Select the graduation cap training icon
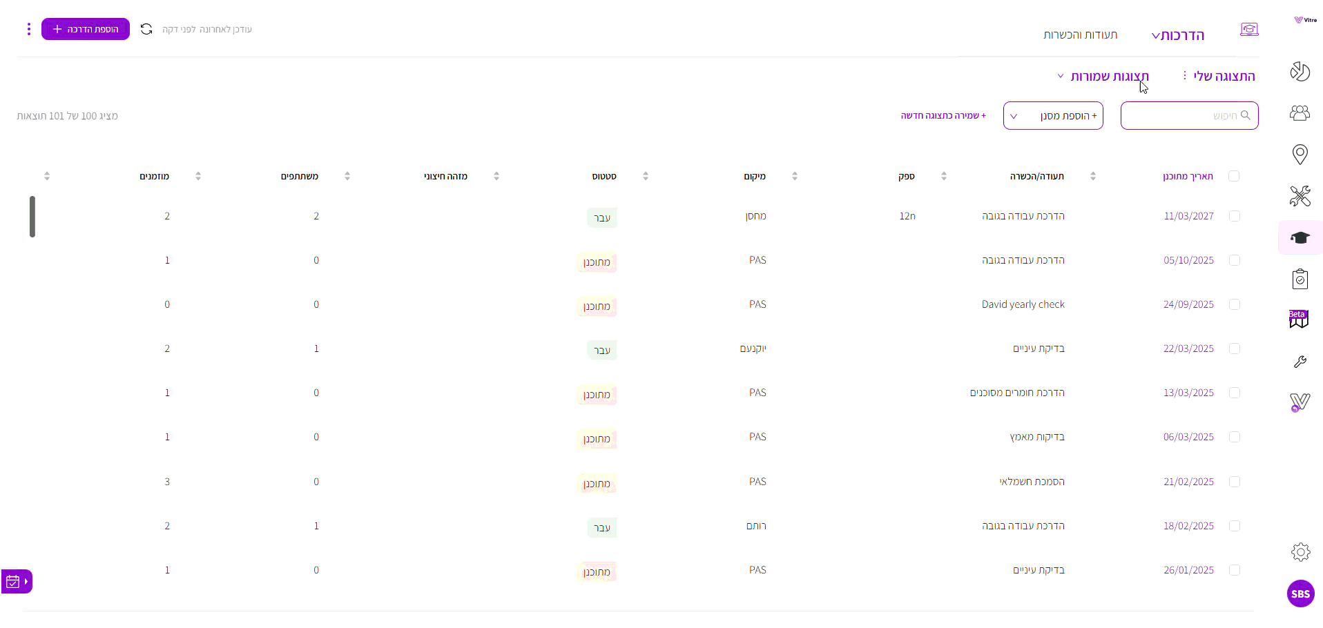The height and width of the screenshot is (628, 1323). pyautogui.click(x=1300, y=237)
